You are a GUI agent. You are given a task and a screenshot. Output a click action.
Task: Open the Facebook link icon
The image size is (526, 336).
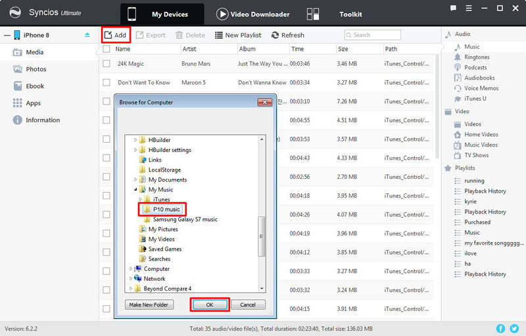pos(500,329)
